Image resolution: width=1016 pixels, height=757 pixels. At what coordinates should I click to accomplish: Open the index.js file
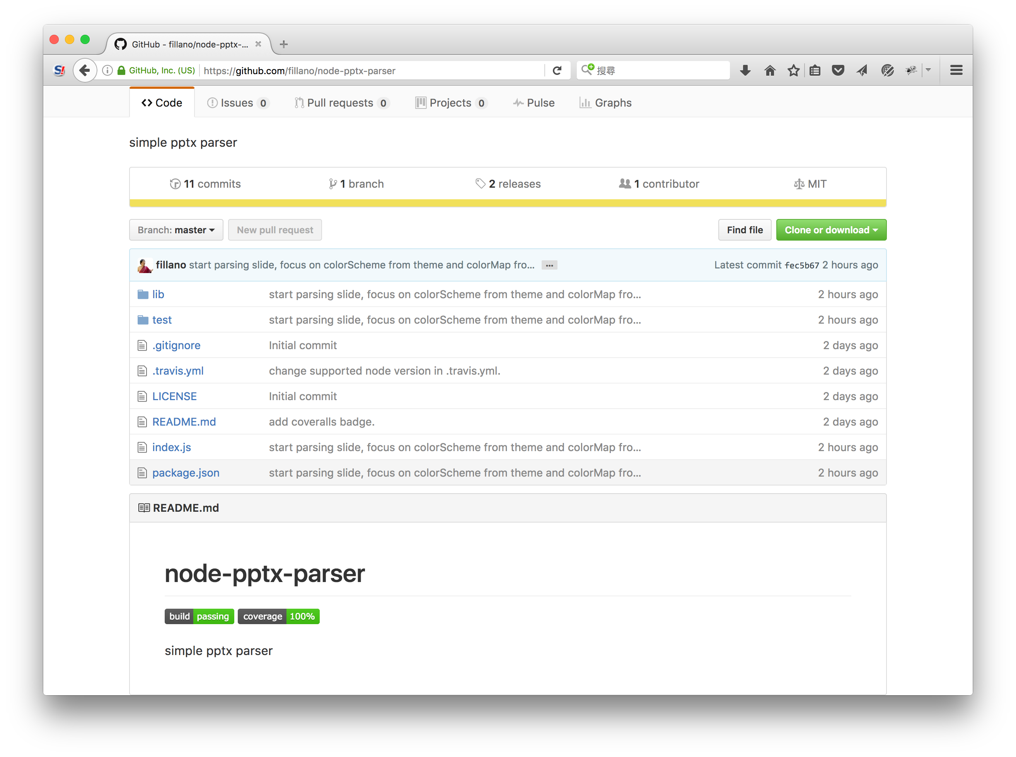[x=172, y=447]
